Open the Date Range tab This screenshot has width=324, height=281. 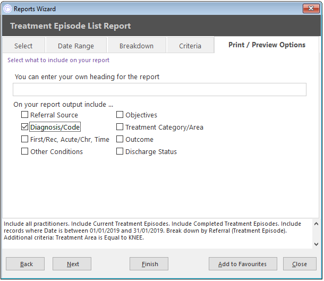[x=76, y=46]
